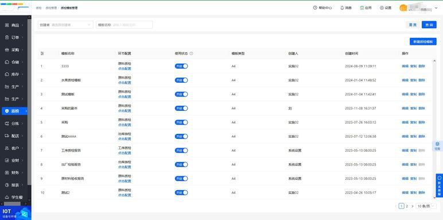Screen dimensions: 443x220
Task: Open the 商品 section icon in sidebar
Action: [7, 25]
